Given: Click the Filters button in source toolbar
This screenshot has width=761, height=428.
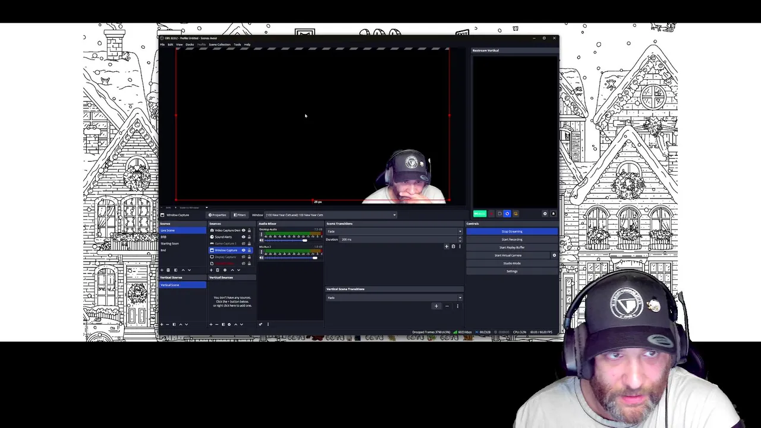Looking at the screenshot, I should click(x=240, y=215).
